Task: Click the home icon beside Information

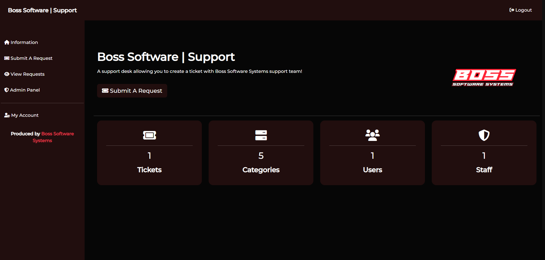Action: coord(7,42)
